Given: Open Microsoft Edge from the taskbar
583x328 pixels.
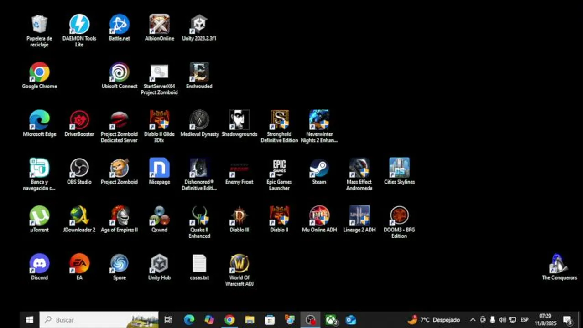Looking at the screenshot, I should tap(189, 320).
